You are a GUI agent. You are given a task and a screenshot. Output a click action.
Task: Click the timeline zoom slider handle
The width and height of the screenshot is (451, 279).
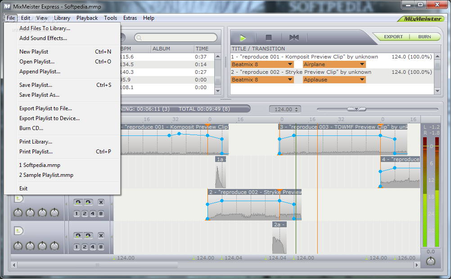(356, 109)
